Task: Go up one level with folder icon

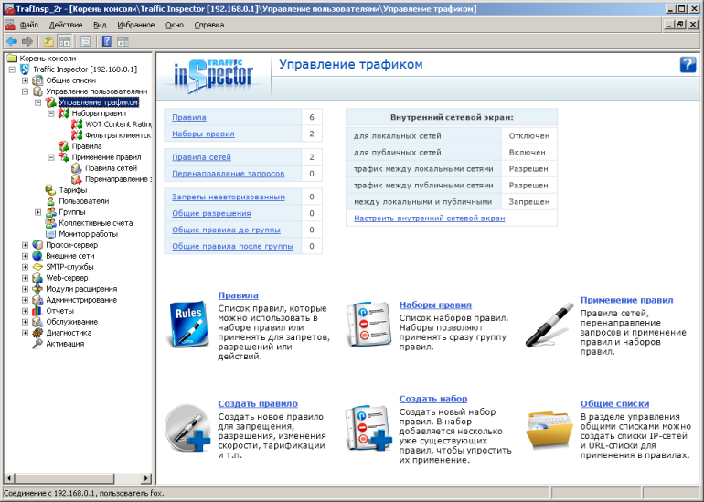Action: click(48, 42)
